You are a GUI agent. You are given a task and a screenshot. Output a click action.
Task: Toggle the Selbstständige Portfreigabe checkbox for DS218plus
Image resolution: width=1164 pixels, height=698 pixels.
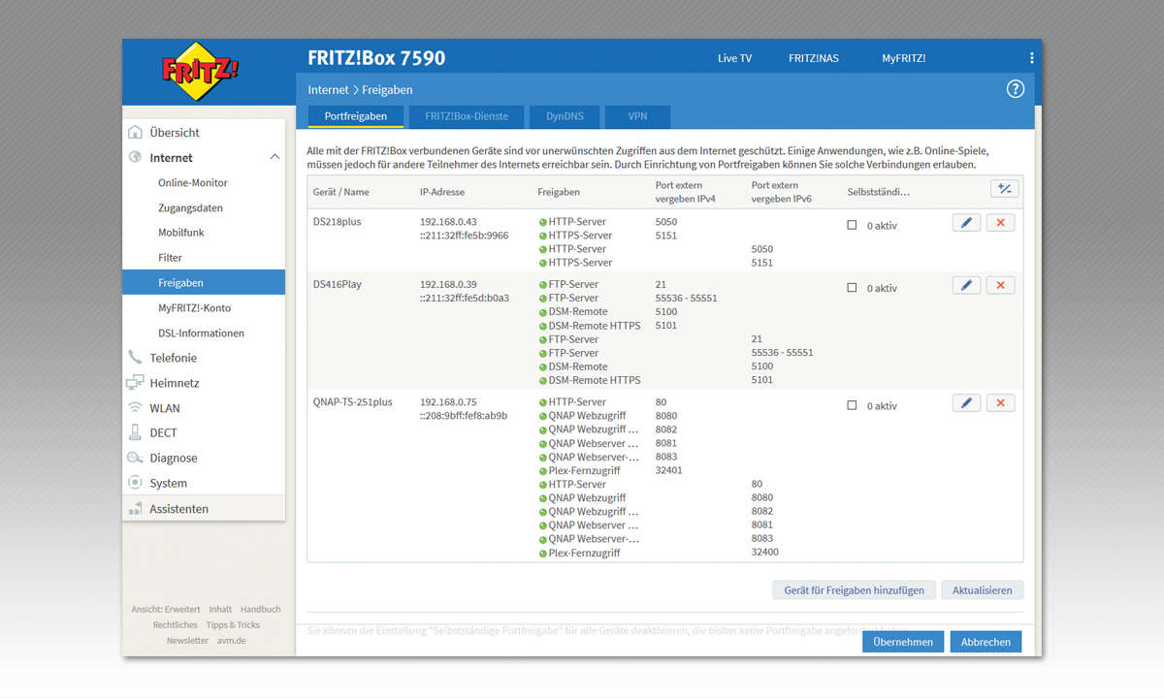[x=852, y=224]
